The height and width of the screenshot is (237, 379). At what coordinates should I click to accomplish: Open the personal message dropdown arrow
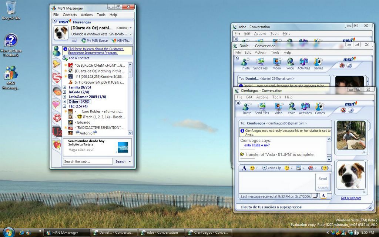[x=131, y=34]
